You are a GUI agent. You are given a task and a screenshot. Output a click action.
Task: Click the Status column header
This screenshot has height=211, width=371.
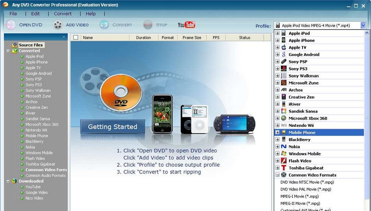244,38
